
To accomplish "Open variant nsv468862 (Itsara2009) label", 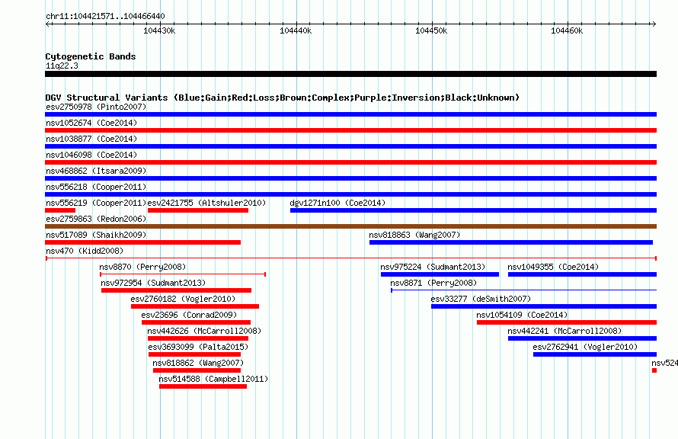I will pos(96,171).
